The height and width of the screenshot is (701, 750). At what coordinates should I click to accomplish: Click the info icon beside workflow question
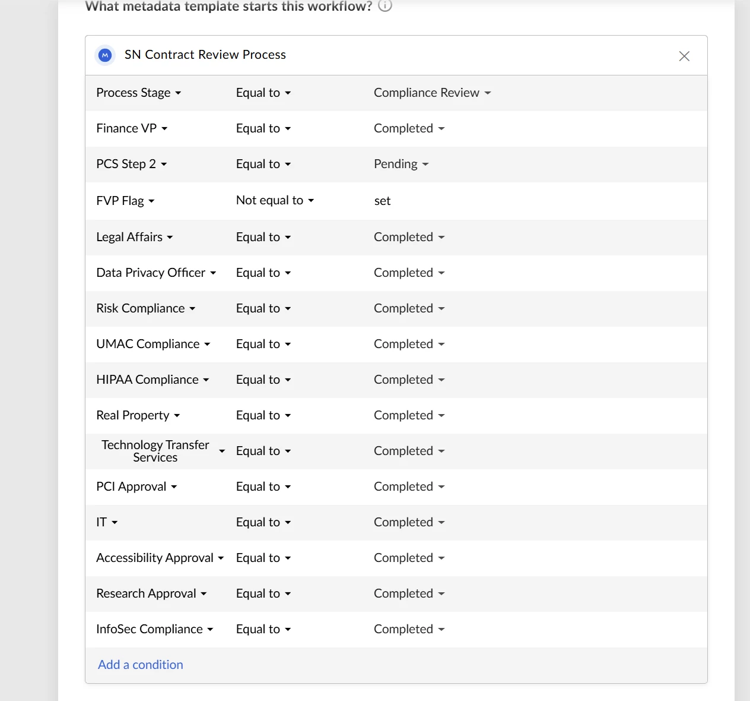tap(385, 6)
